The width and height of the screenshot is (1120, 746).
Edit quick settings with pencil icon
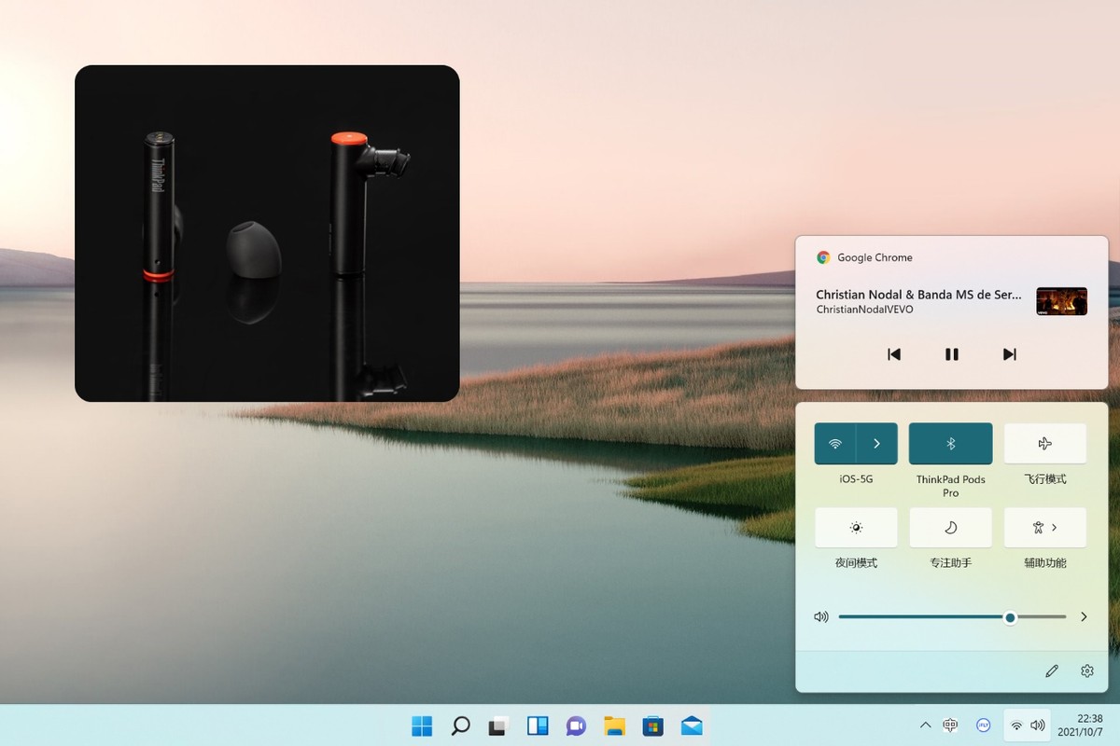click(x=1052, y=670)
